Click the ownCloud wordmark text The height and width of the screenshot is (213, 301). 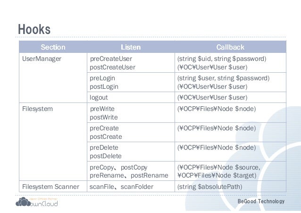click(44, 204)
